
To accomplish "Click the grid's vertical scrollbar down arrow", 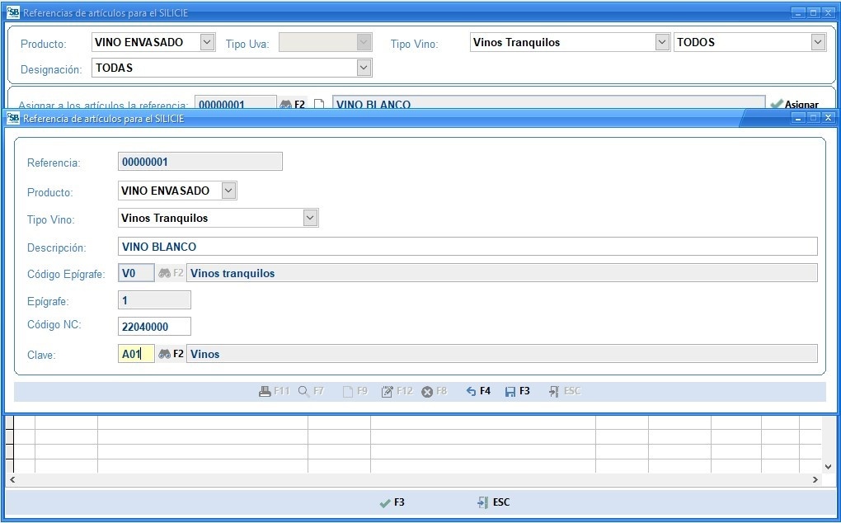I will [829, 467].
